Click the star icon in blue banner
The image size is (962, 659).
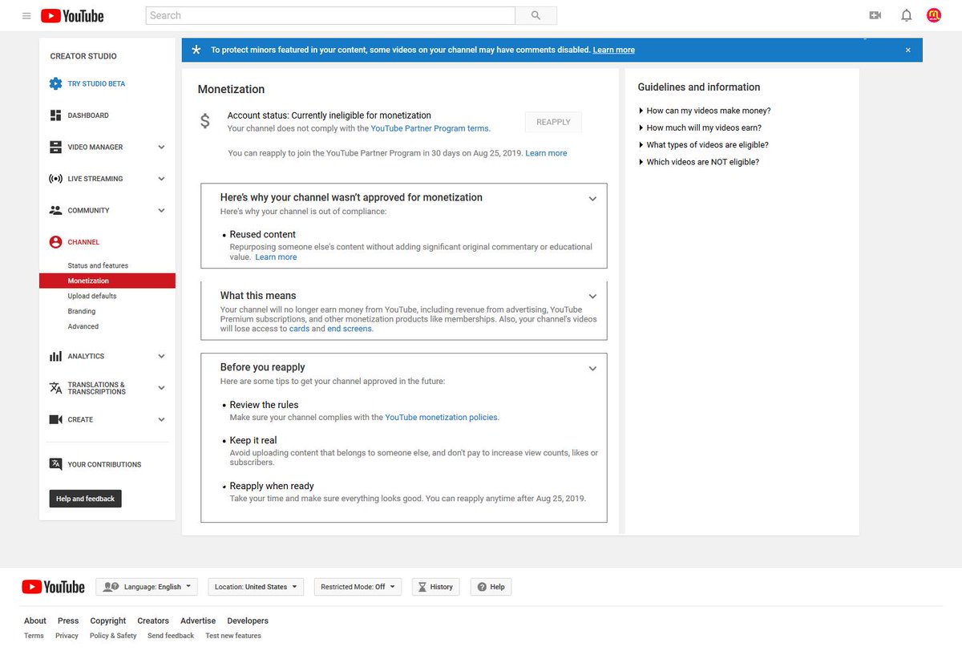(196, 50)
